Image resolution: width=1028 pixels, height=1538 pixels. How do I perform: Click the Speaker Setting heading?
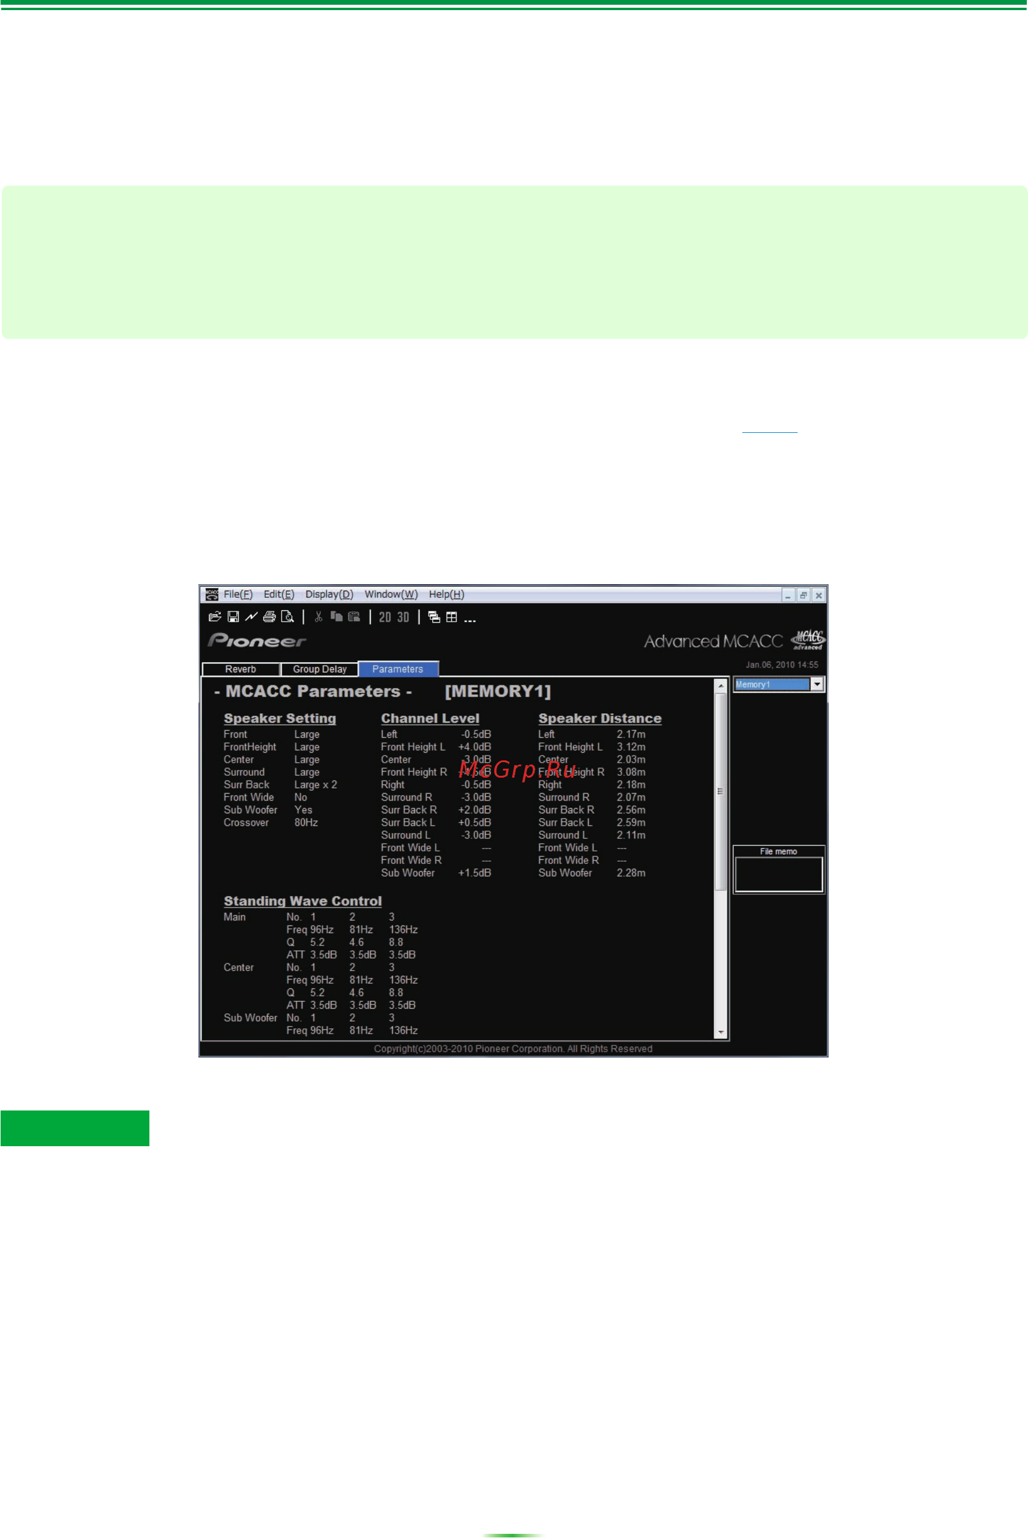280,718
